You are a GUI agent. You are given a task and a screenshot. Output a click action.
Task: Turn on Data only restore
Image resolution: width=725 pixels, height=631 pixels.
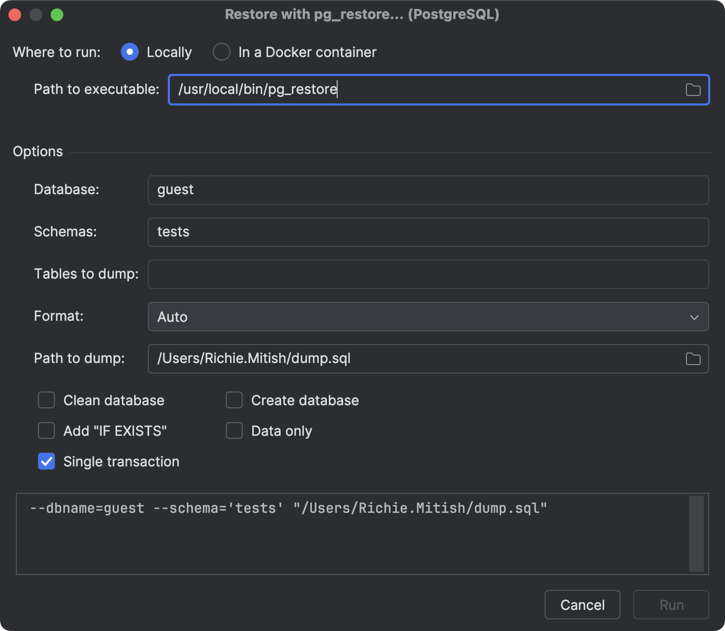234,431
